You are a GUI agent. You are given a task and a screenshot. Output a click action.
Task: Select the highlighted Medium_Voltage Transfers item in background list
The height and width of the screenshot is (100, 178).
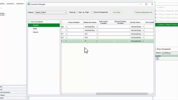click(167, 25)
